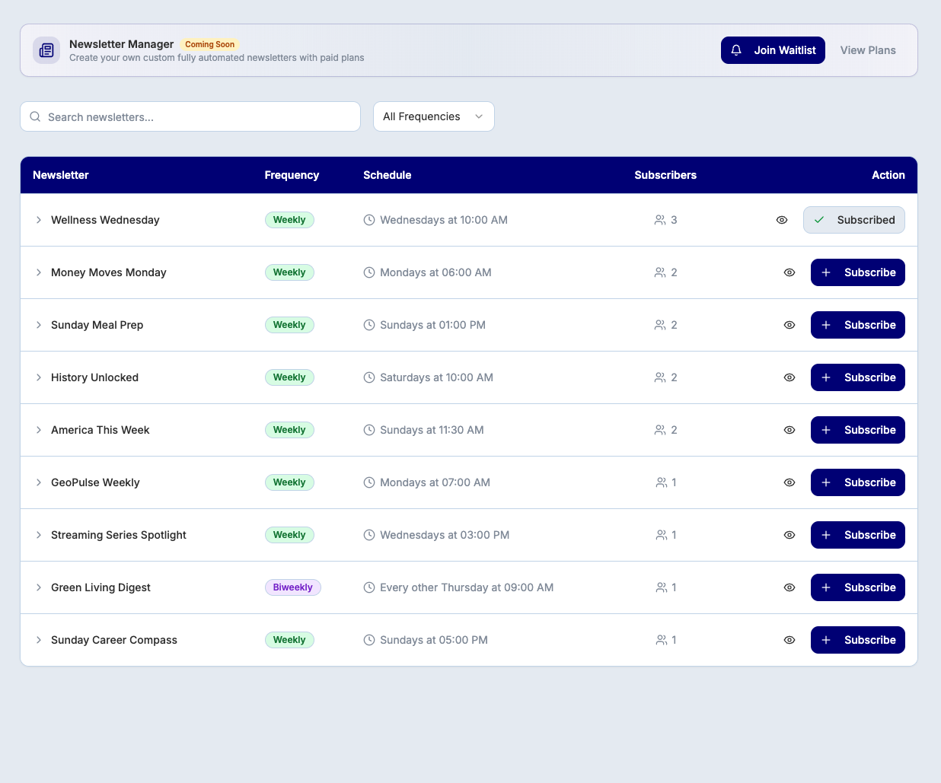Expand the History Unlocked row chevron
This screenshot has width=941, height=783.
pos(39,377)
